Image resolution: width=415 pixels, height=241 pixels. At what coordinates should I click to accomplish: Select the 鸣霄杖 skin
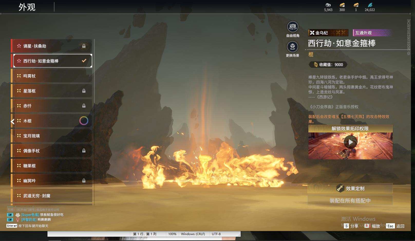pos(51,76)
